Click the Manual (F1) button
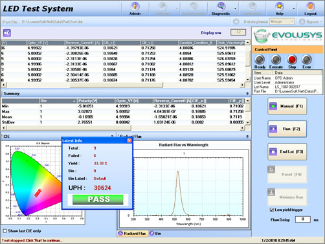This screenshot has width=325, height=244. tap(287, 106)
